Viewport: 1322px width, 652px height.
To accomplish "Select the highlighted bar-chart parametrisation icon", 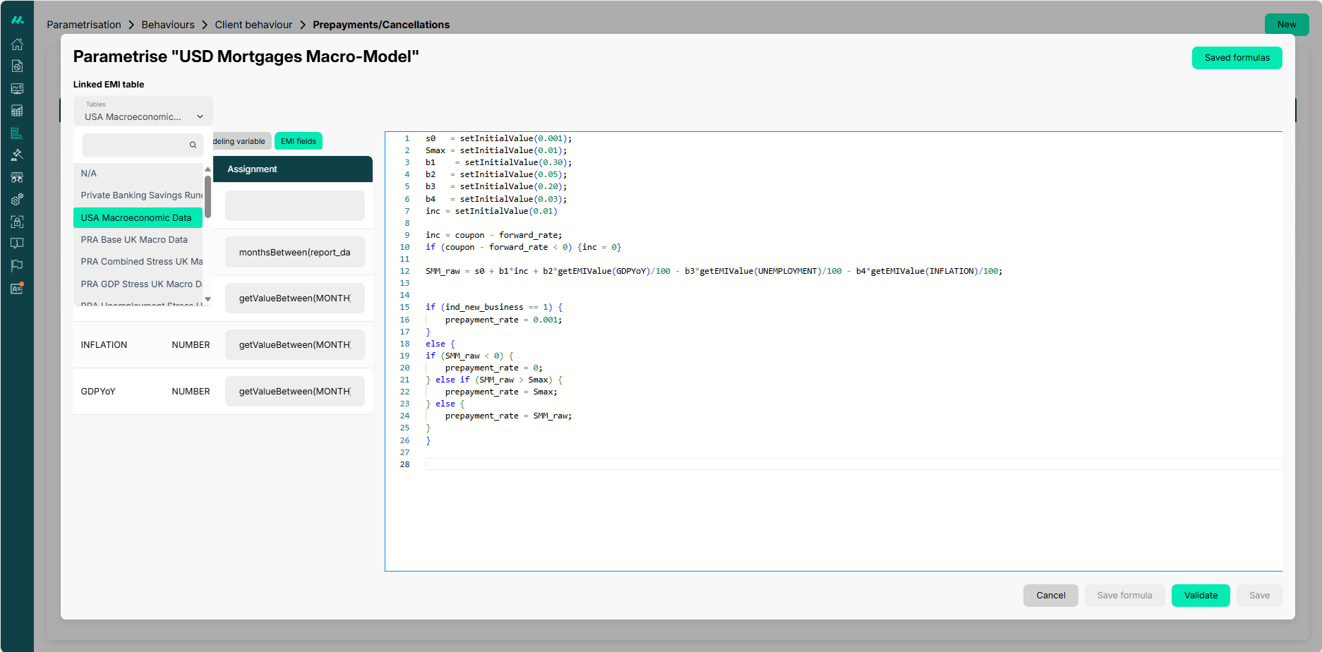I will (17, 133).
